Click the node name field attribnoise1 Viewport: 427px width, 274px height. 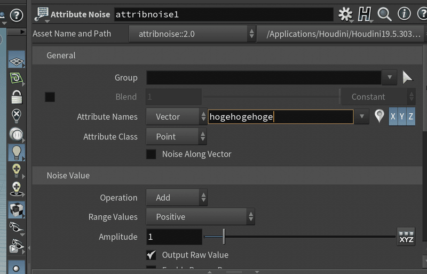pos(222,14)
